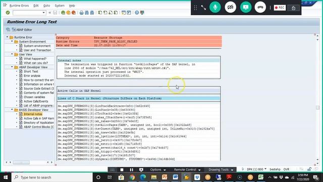Screen dimensions: 323x182
Task: Click the red Cancel icon
Action: coord(73,13)
